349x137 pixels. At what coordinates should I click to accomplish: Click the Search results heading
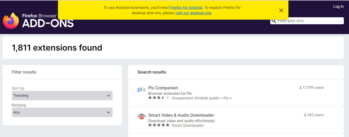152,72
